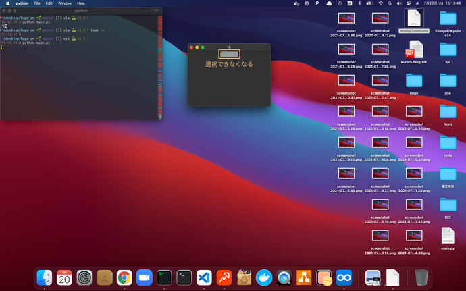The width and height of the screenshot is (466, 291).
Task: Select the hoge folder on desktop
Action: point(414,84)
